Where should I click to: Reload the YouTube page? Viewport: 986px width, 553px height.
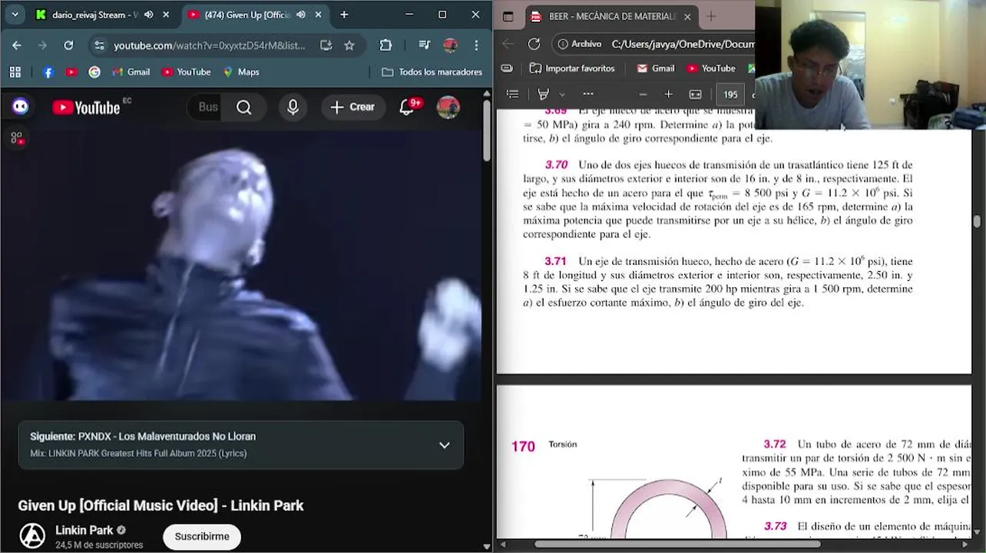(68, 45)
